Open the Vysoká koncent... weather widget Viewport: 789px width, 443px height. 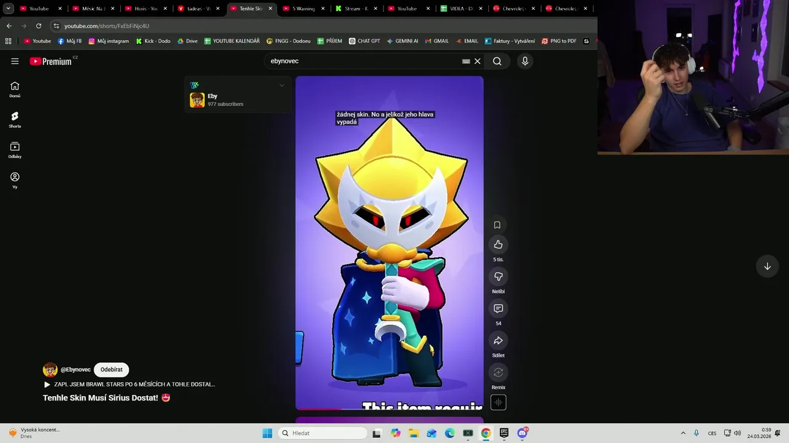(x=34, y=433)
